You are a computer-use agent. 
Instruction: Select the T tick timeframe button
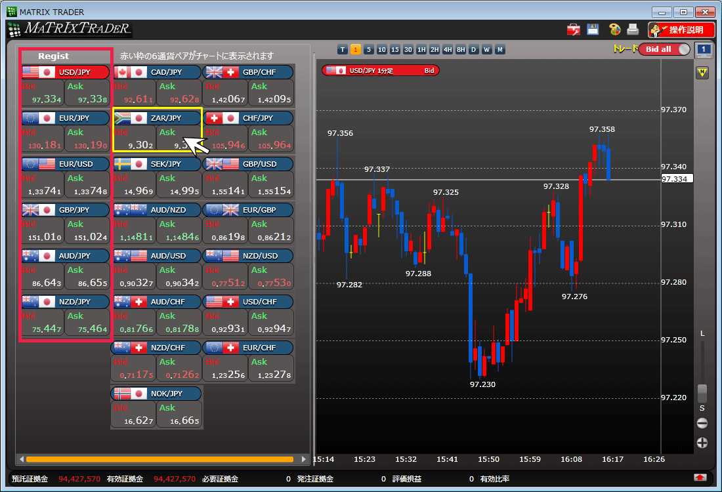(342, 50)
